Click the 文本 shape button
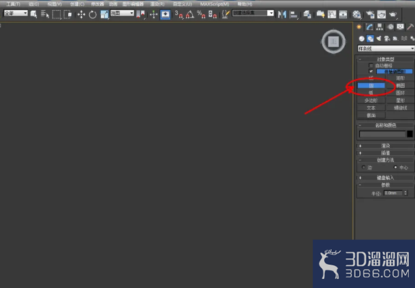415x288 pixels. click(x=371, y=108)
